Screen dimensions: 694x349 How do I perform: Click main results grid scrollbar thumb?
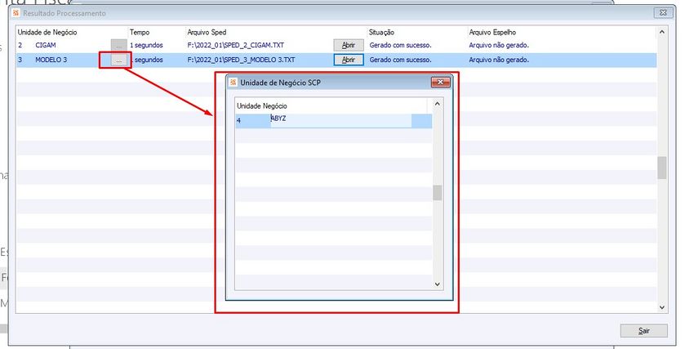click(x=661, y=168)
